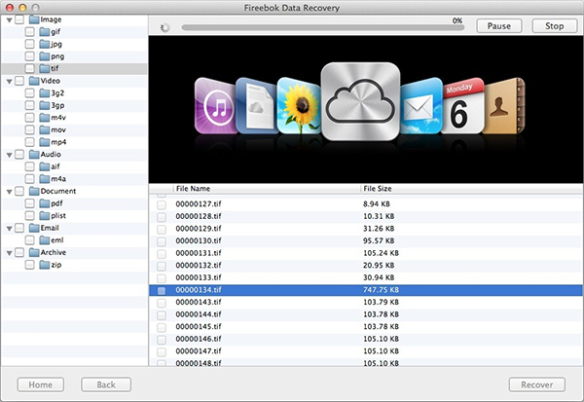This screenshot has height=402, width=584.
Task: Go Back to previous step
Action: tap(106, 384)
